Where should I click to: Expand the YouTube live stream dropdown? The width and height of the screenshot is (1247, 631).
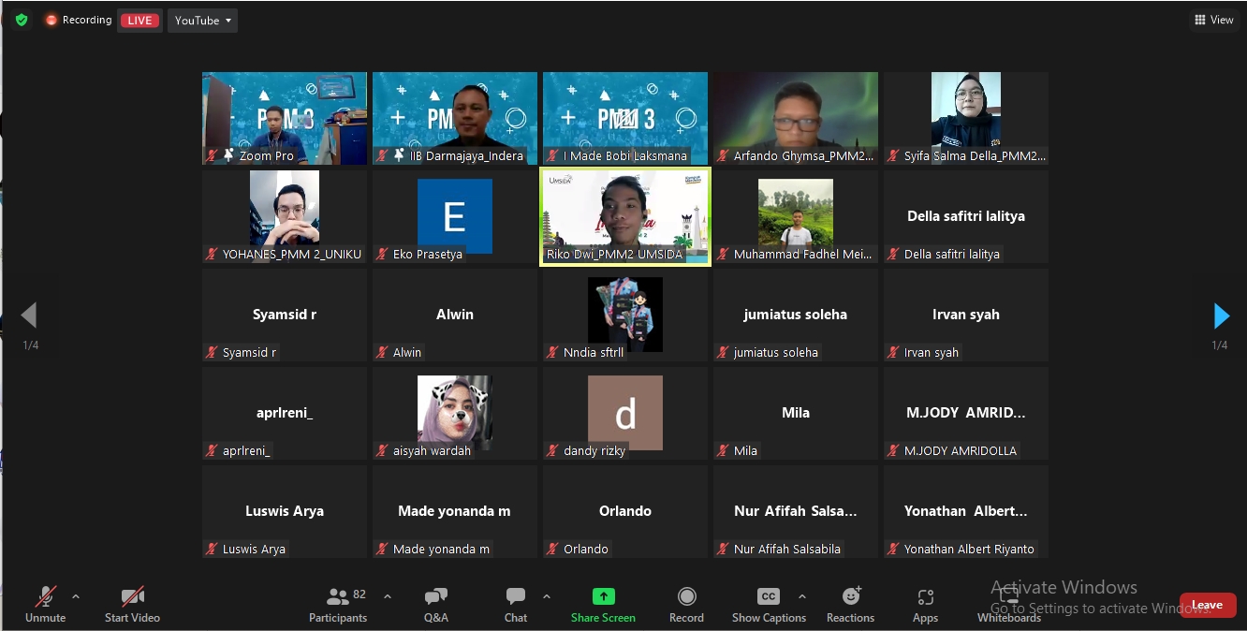pos(202,21)
